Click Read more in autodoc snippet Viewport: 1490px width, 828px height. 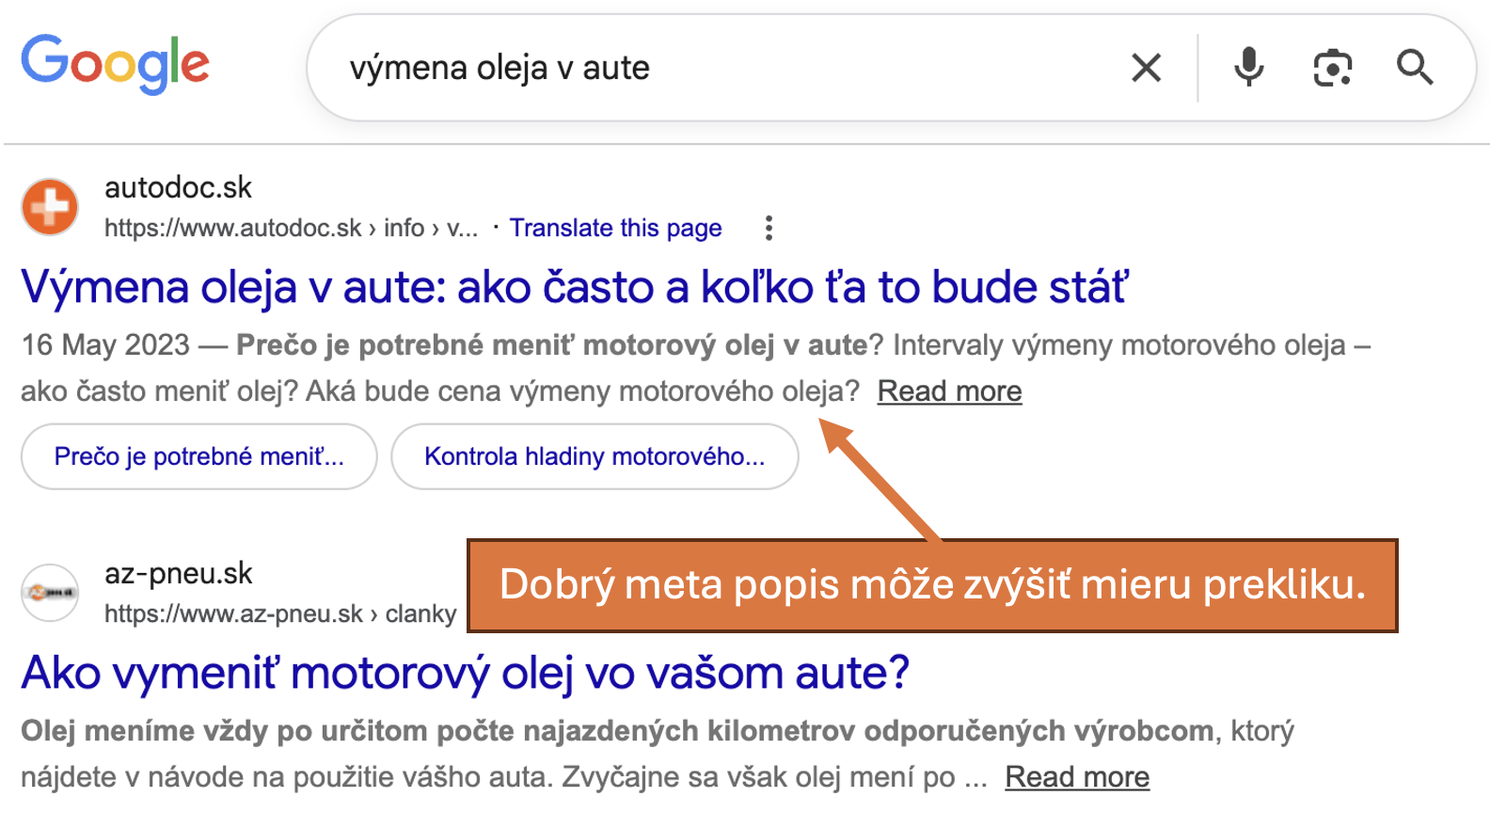point(949,390)
